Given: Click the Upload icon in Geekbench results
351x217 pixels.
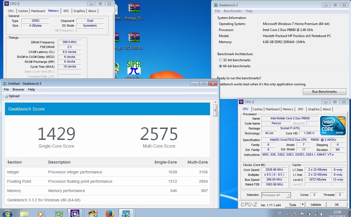Looking at the screenshot, I should [x=6, y=96].
